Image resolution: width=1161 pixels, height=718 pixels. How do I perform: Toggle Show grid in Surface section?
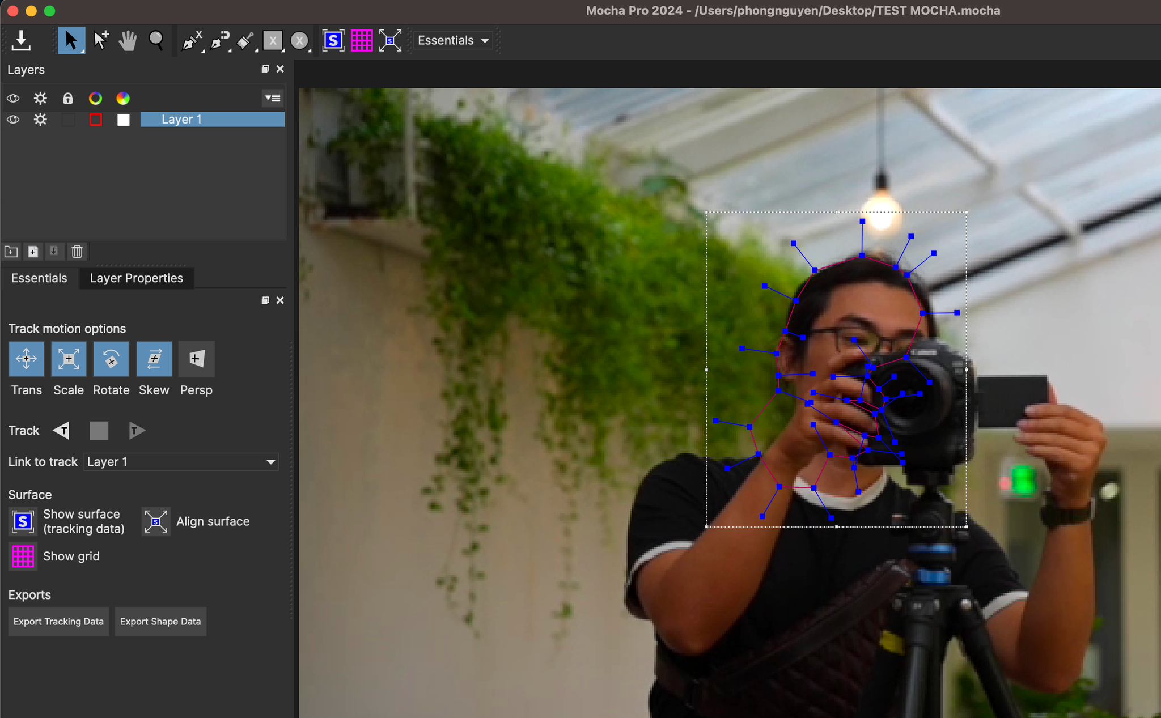[23, 556]
